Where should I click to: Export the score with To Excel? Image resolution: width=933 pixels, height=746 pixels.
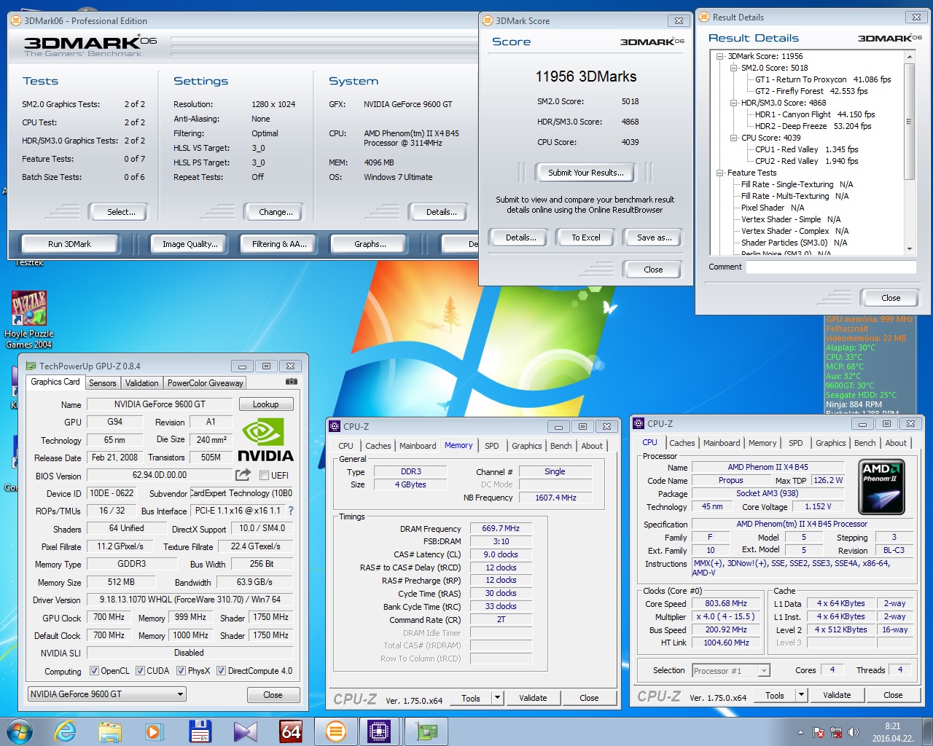point(586,237)
